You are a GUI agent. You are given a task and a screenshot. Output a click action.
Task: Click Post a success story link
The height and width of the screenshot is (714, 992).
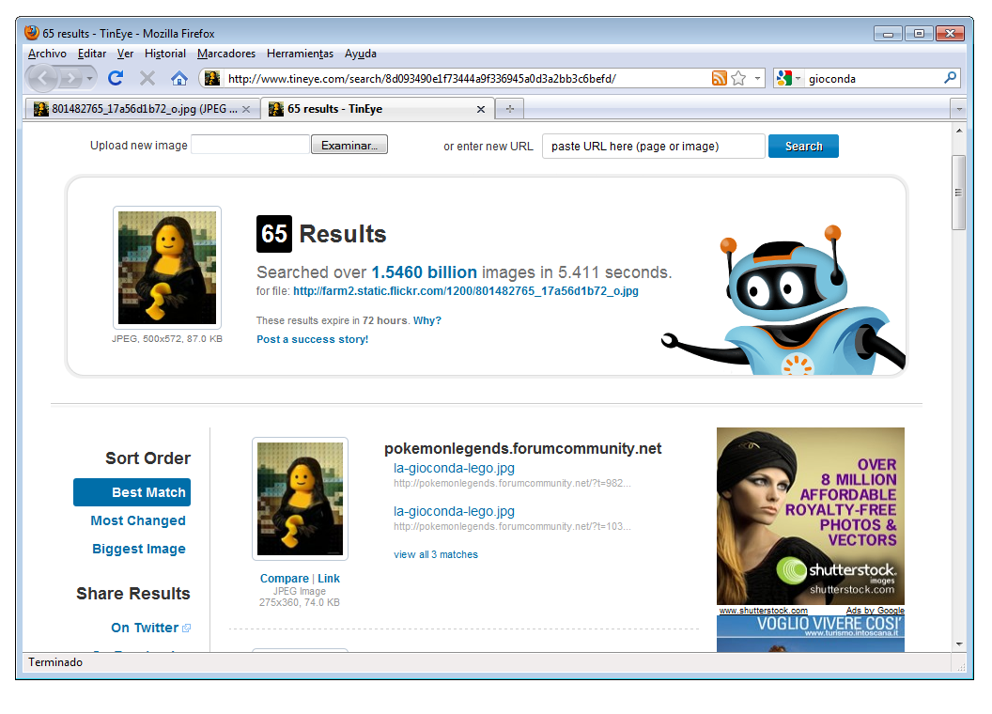(x=313, y=339)
